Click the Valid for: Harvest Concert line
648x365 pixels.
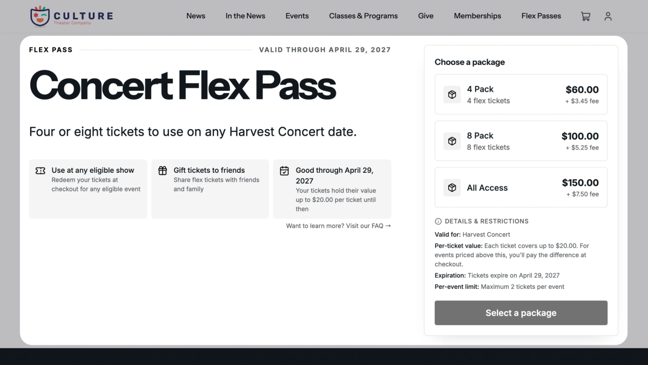473,235
